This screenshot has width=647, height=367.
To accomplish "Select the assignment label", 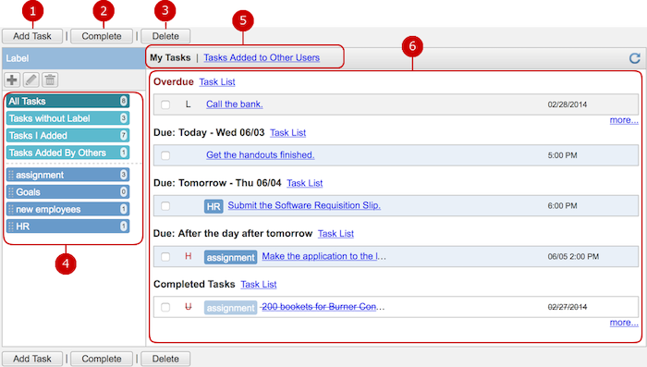I will [67, 175].
